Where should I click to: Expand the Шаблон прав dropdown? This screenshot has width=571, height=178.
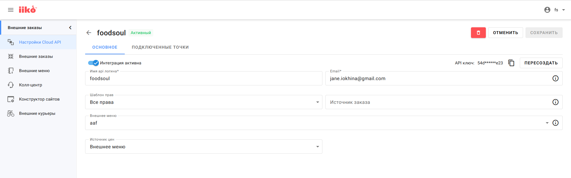pos(317,102)
